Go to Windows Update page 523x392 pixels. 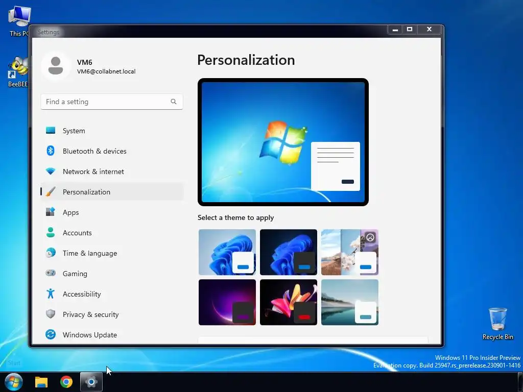pyautogui.click(x=112, y=335)
